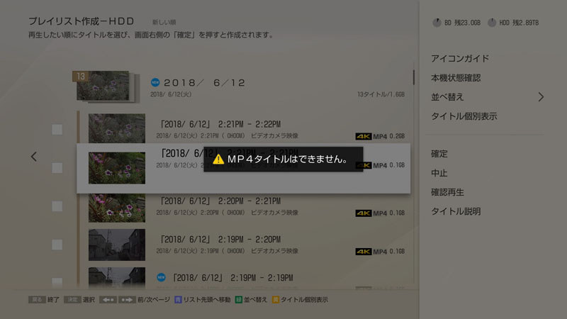Image resolution: width=567 pixels, height=319 pixels.
Task: Click the HDD 残2.89TB text
Action: (519, 23)
